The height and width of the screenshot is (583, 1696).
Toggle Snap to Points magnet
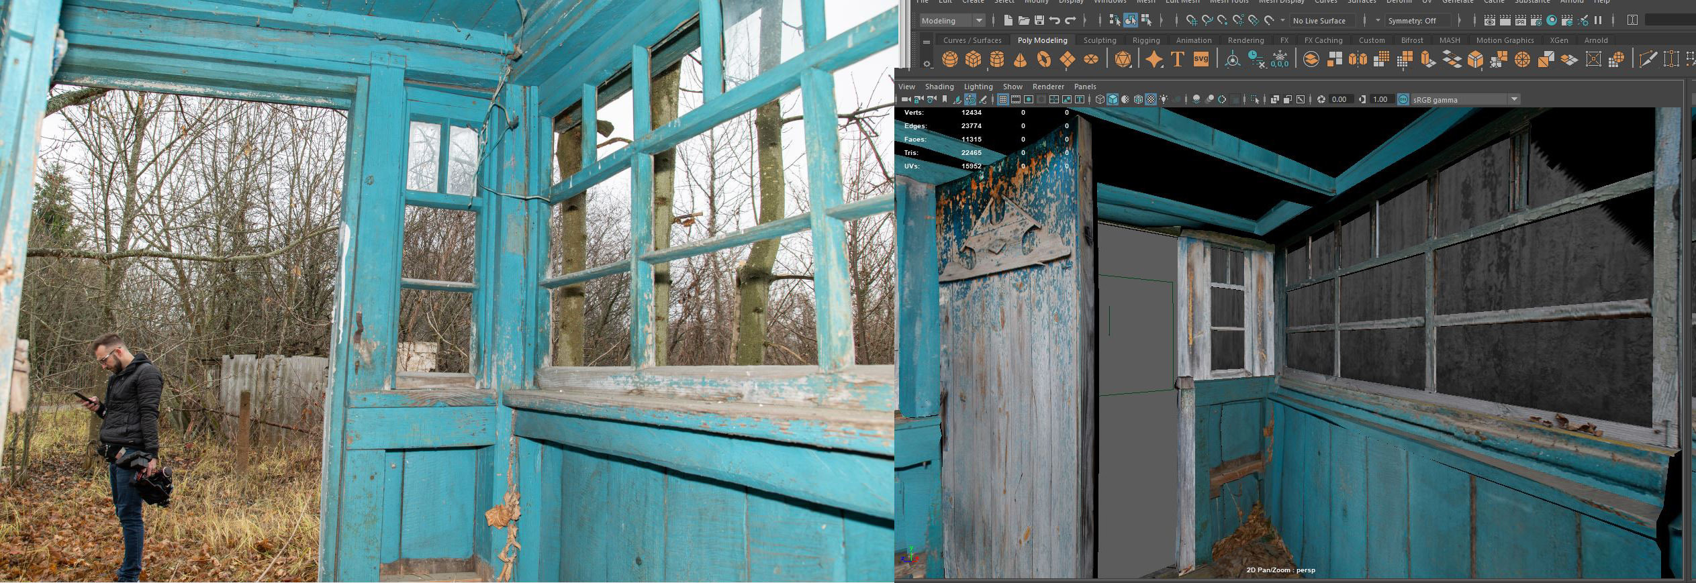pos(1222,20)
